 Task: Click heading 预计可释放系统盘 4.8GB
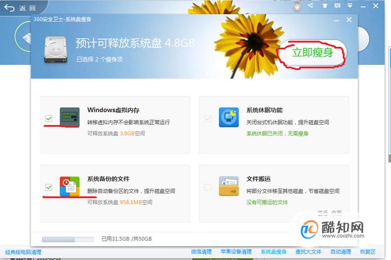(x=135, y=43)
